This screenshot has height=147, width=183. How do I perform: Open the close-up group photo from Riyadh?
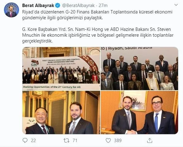(x=139, y=68)
